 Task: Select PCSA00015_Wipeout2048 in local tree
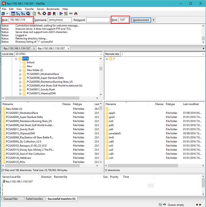[41, 94]
